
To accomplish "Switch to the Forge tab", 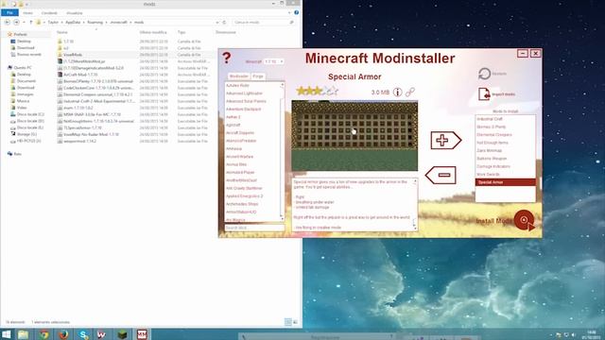I will coord(258,76).
